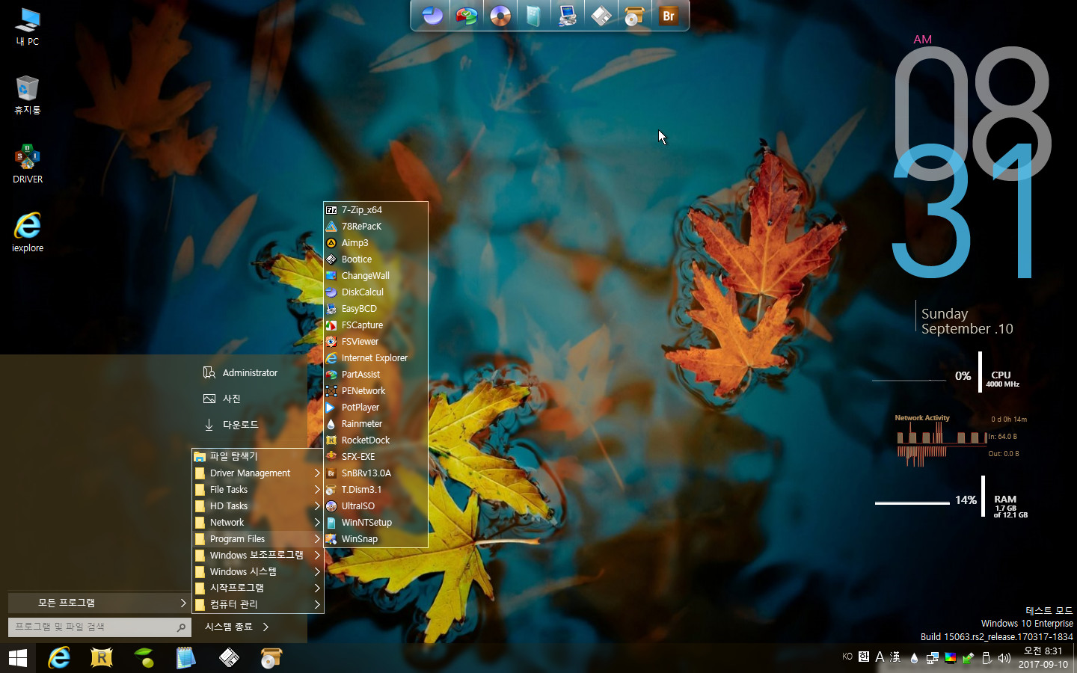The width and height of the screenshot is (1077, 673).
Task: Launch the Bootice floppy icon in the top dock
Action: 601,15
